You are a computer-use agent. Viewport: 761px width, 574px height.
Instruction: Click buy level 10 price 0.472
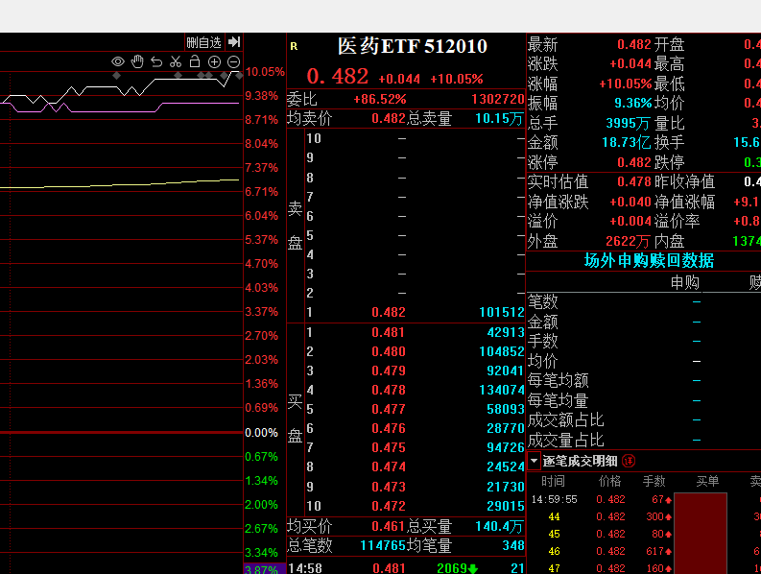389,506
